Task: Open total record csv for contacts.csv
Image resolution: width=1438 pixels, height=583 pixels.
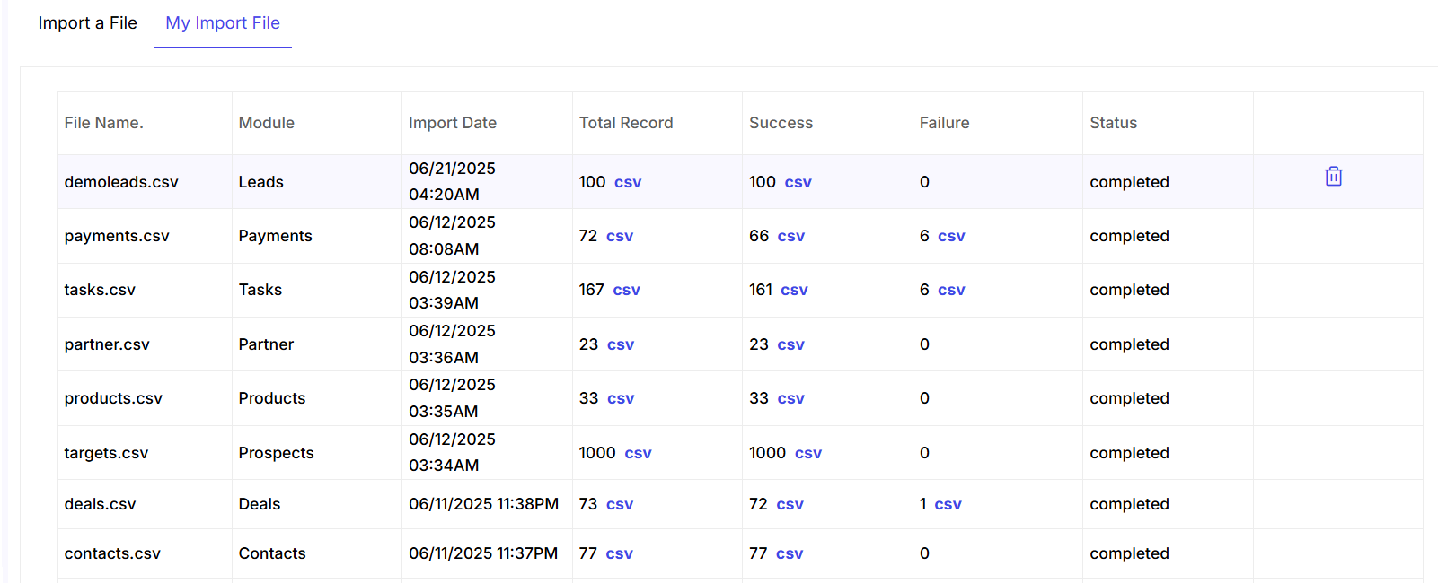Action: tap(620, 553)
